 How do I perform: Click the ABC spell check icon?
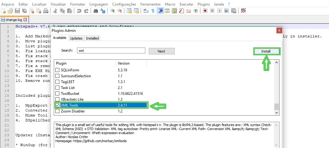click(243, 11)
